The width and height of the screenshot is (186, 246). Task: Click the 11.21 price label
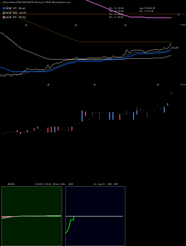tap(175, 48)
